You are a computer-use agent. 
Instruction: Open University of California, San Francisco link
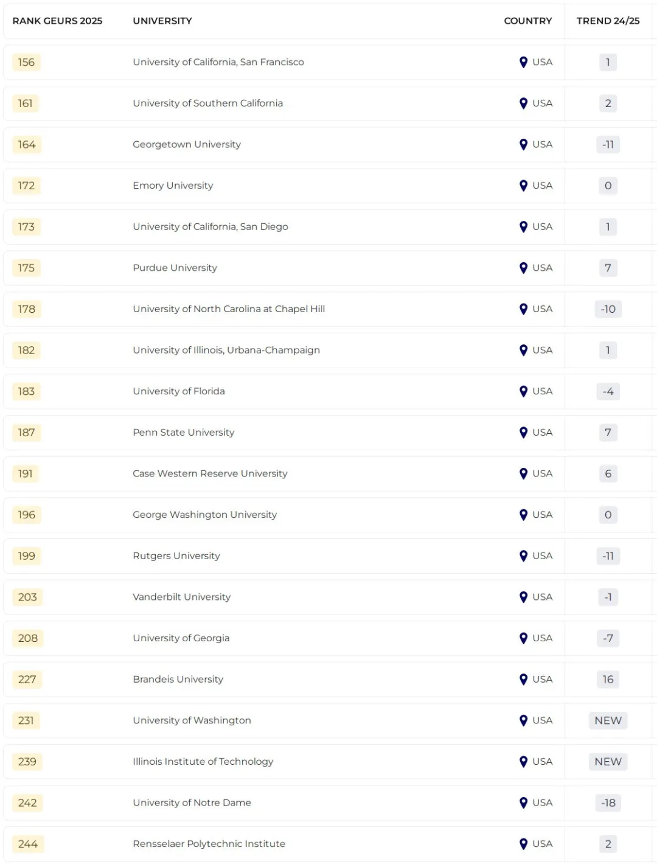[218, 62]
